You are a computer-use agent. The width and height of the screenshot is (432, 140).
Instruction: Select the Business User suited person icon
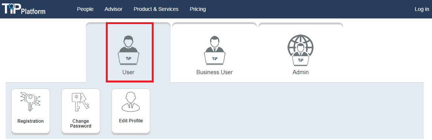pos(215,50)
